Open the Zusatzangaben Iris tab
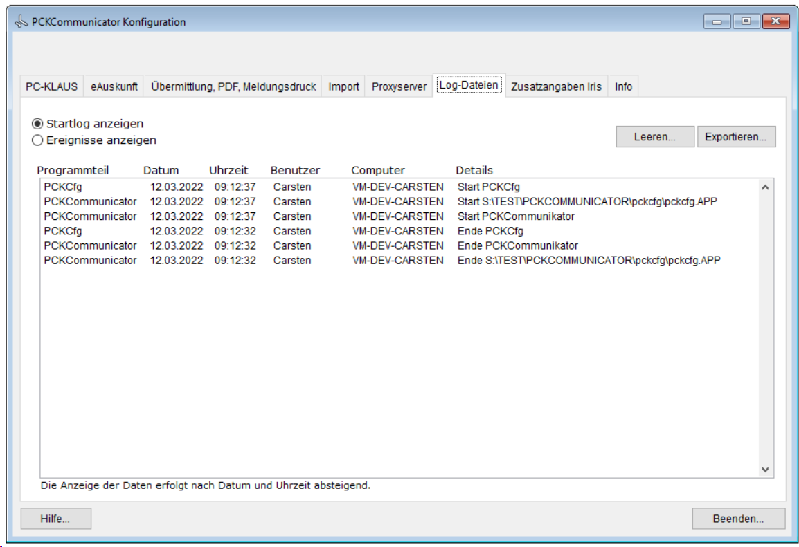The height and width of the screenshot is (547, 799). point(556,86)
